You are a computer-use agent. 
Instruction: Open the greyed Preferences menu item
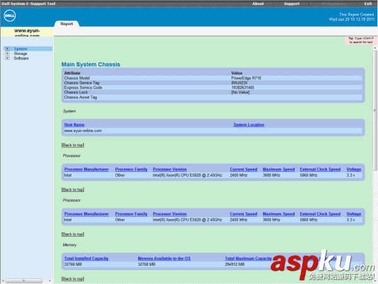coord(333,4)
